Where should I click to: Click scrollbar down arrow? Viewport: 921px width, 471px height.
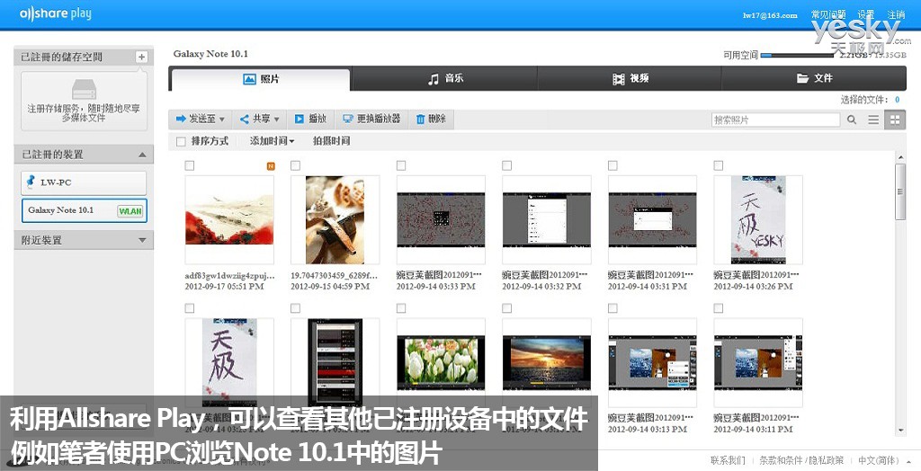900,430
